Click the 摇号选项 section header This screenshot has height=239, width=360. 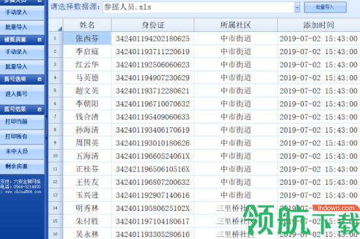click(x=22, y=79)
